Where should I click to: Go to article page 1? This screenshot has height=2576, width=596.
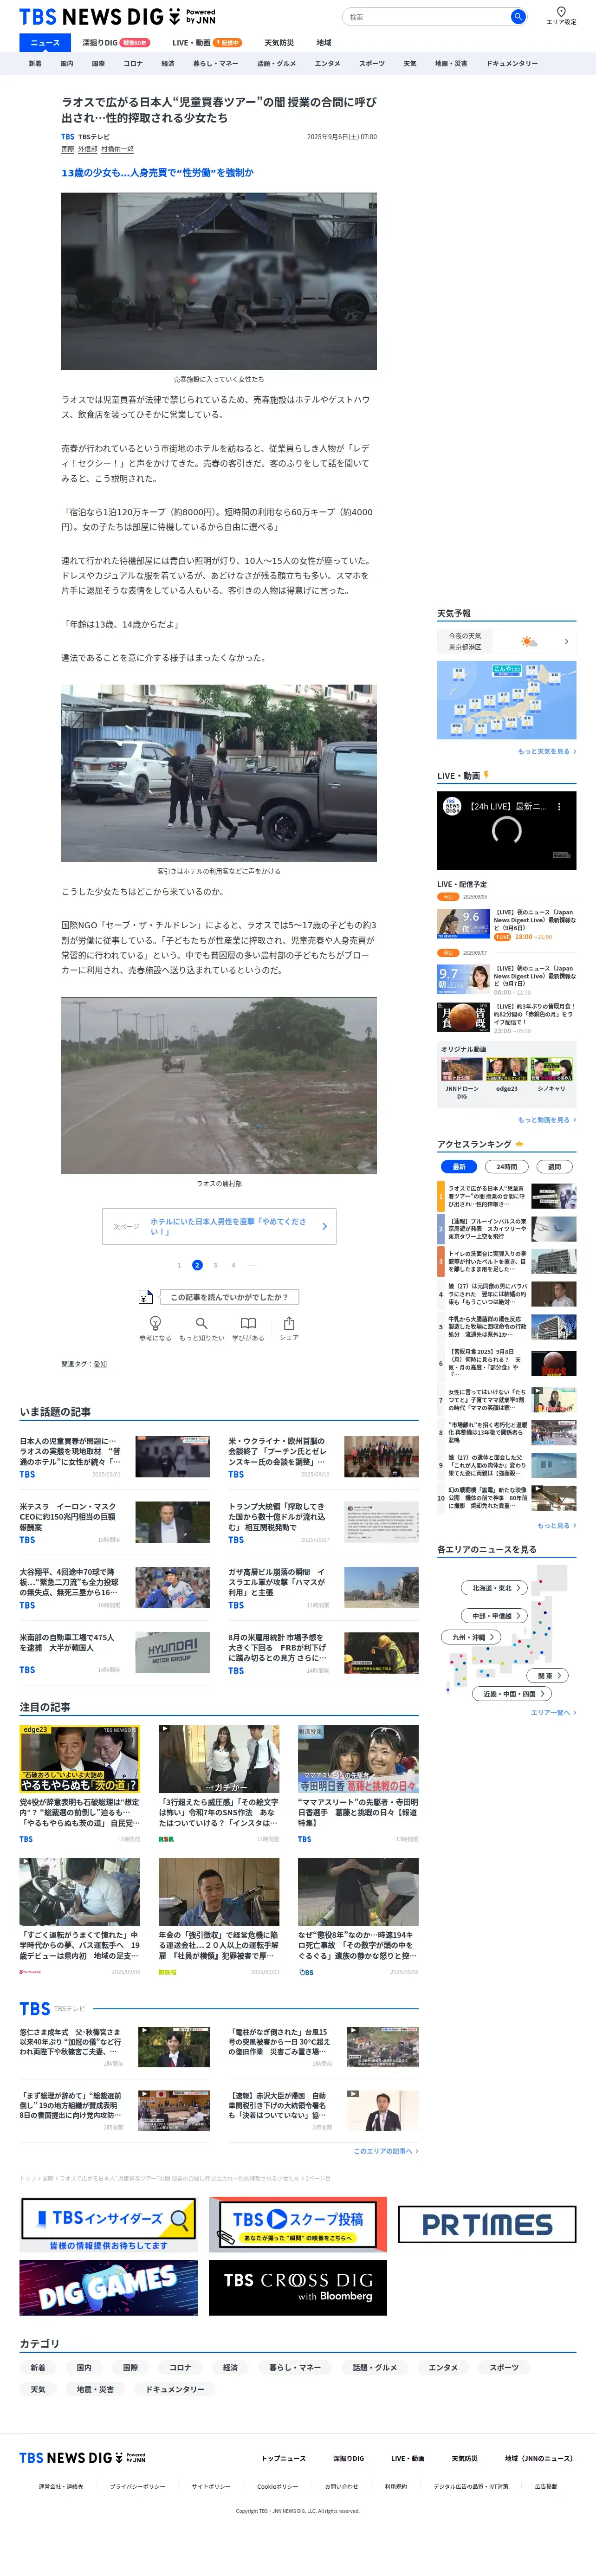[179, 1265]
